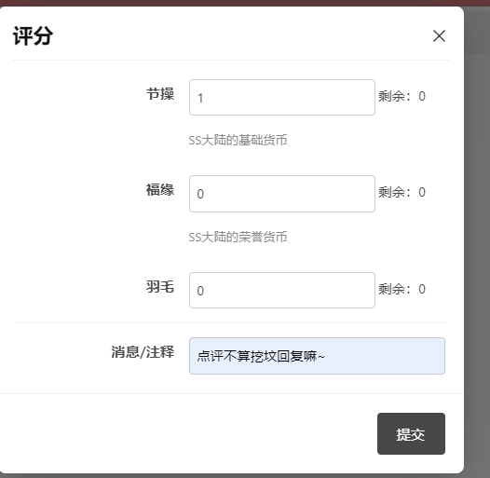The height and width of the screenshot is (478, 490).
Task: Click into the 消息/注释 text box
Action: point(317,356)
